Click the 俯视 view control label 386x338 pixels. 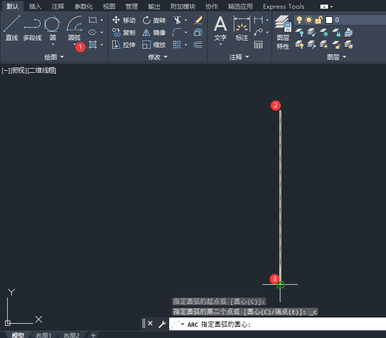click(x=18, y=71)
